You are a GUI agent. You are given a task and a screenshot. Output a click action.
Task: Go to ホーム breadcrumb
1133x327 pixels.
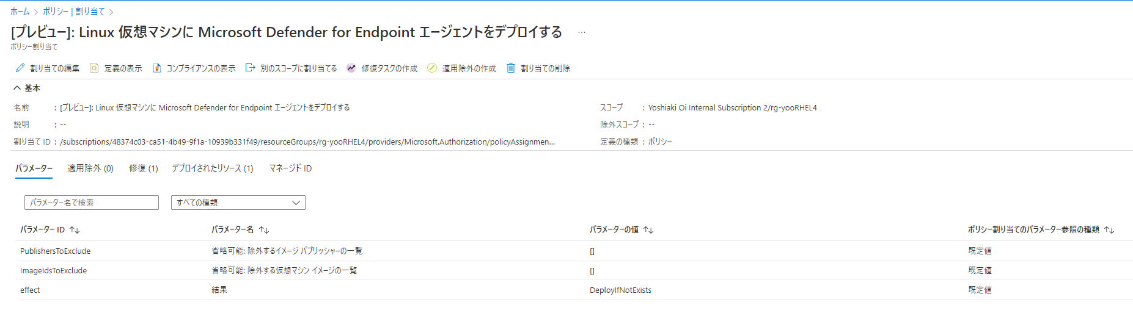click(x=20, y=12)
